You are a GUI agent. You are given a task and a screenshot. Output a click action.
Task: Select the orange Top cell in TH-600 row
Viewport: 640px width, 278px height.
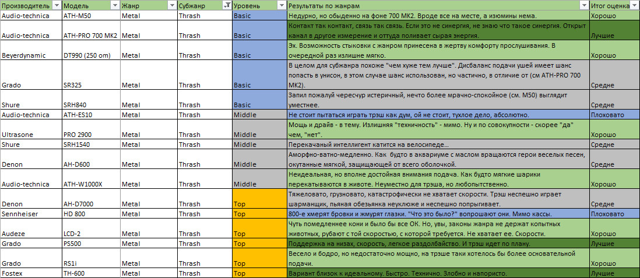click(259, 273)
